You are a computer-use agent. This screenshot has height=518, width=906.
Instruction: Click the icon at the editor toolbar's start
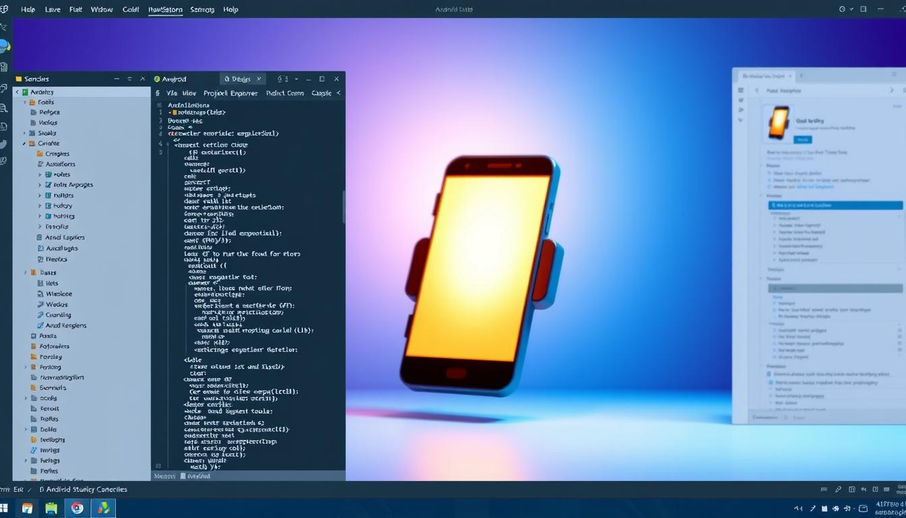158,93
